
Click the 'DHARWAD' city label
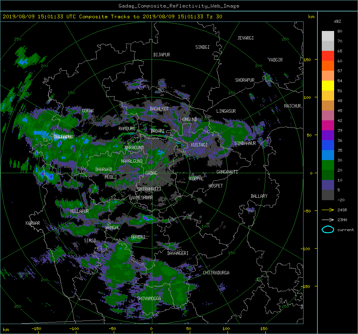click(104, 170)
